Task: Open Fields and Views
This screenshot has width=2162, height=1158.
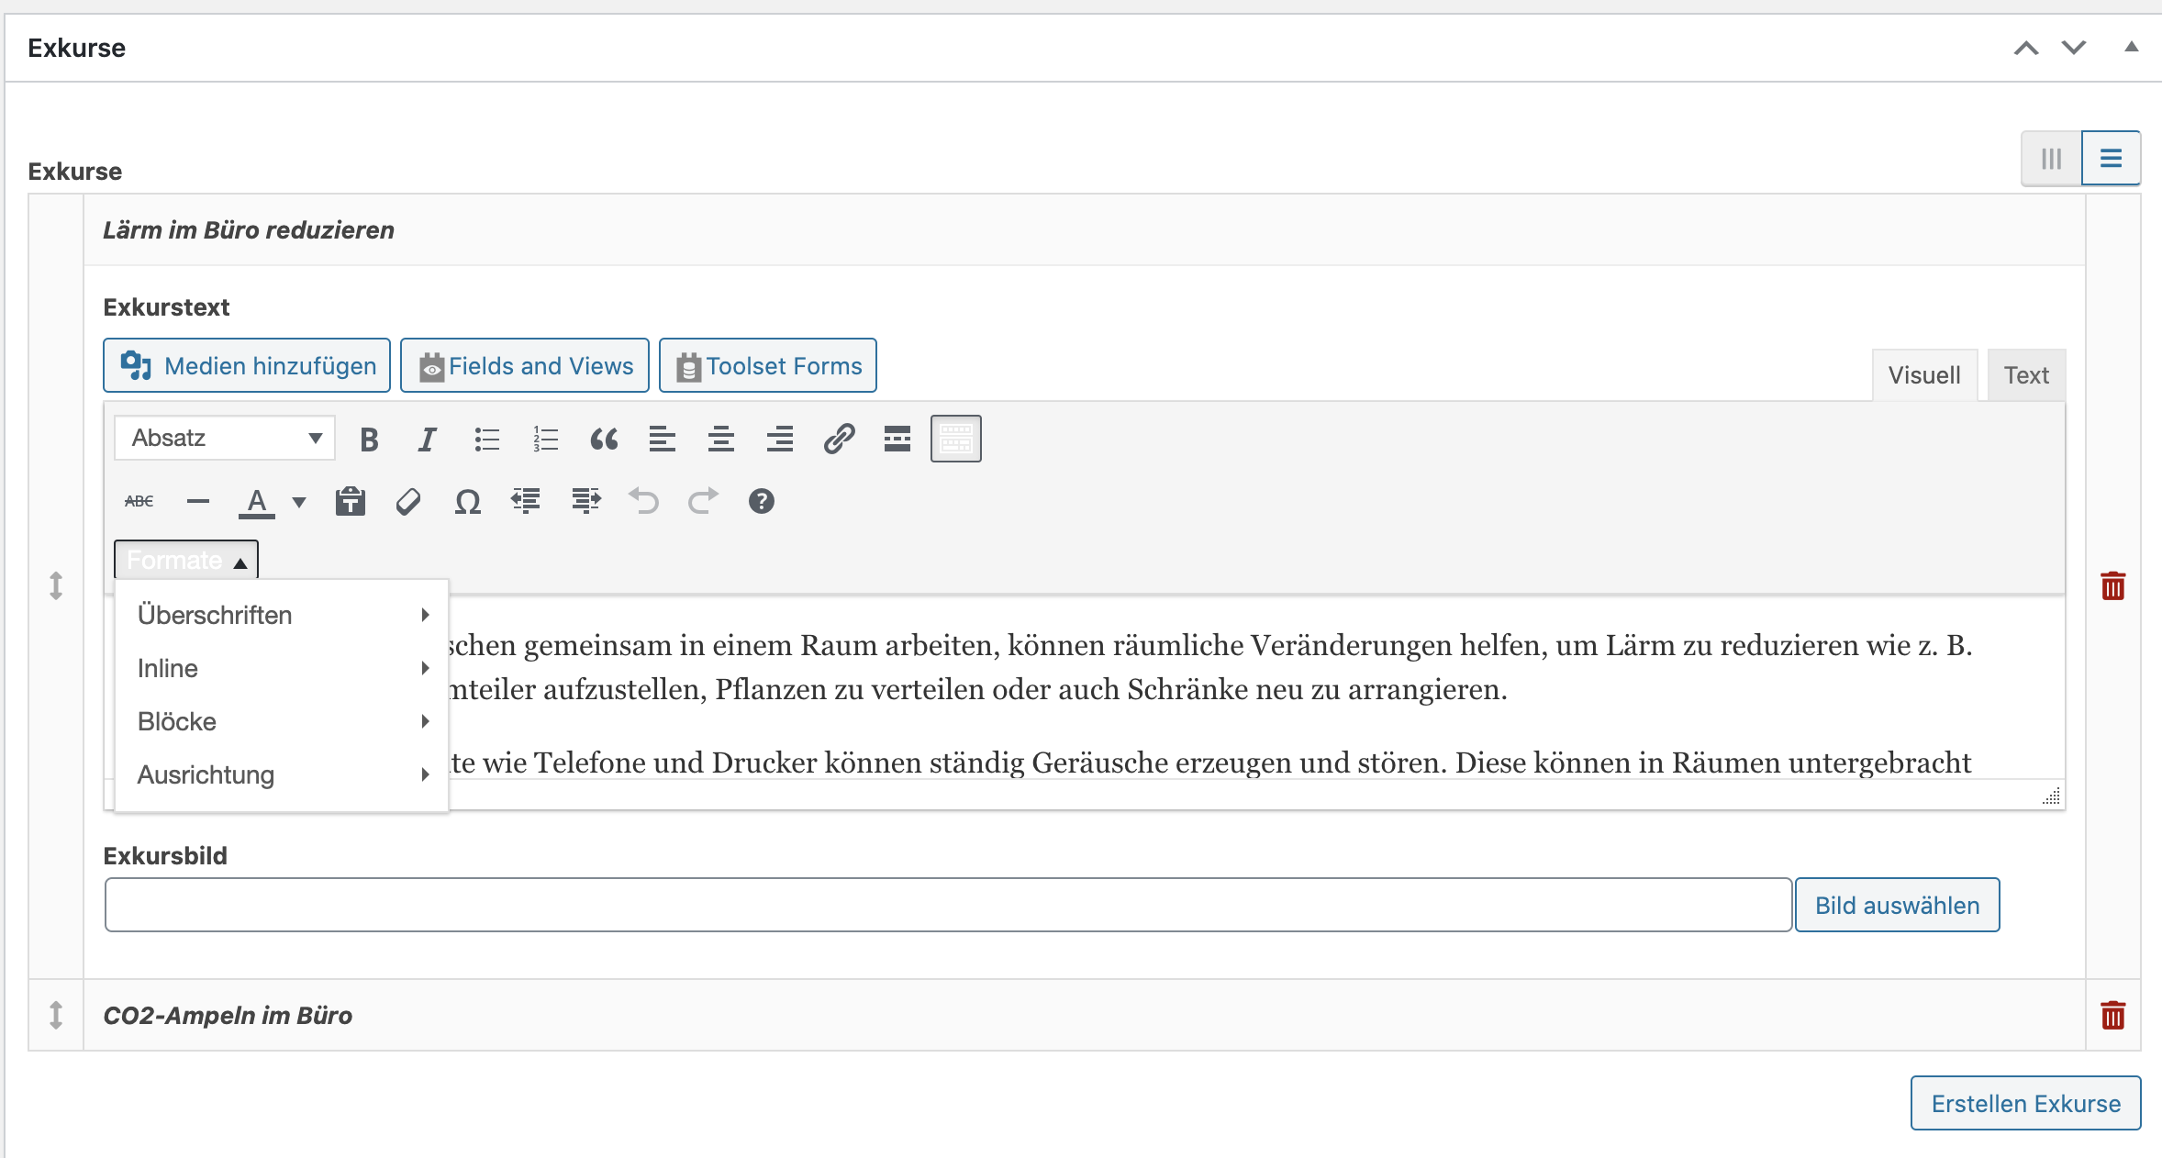Action: coord(525,366)
